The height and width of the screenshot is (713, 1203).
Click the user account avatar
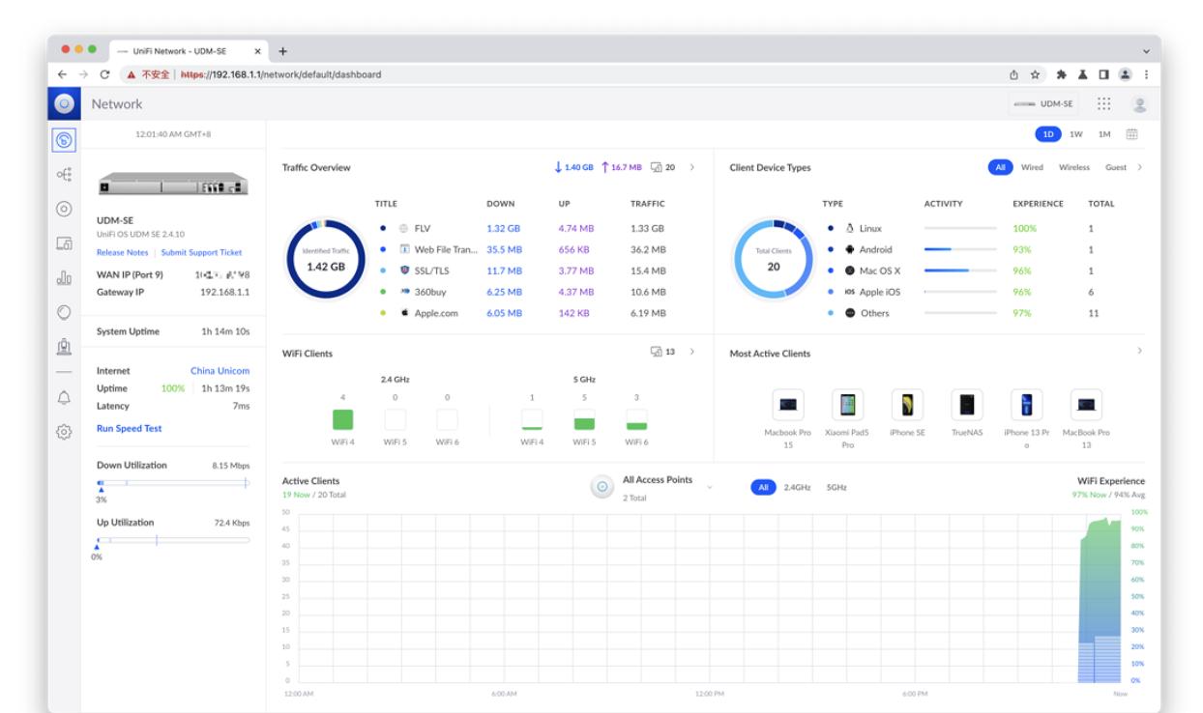click(1138, 104)
